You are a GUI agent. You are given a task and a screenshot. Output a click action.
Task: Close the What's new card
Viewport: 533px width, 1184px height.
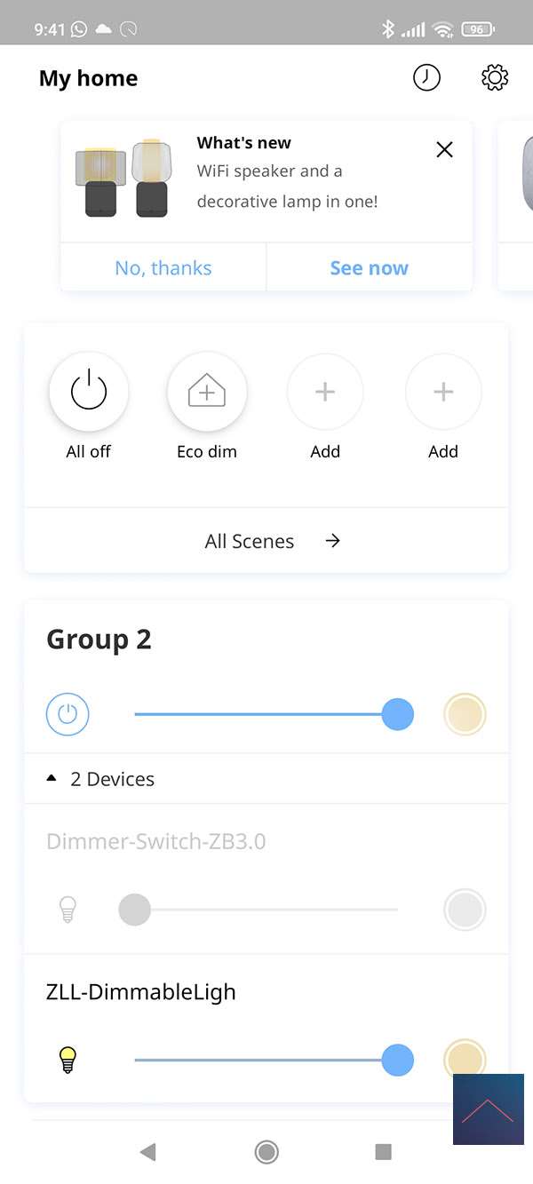click(x=444, y=149)
